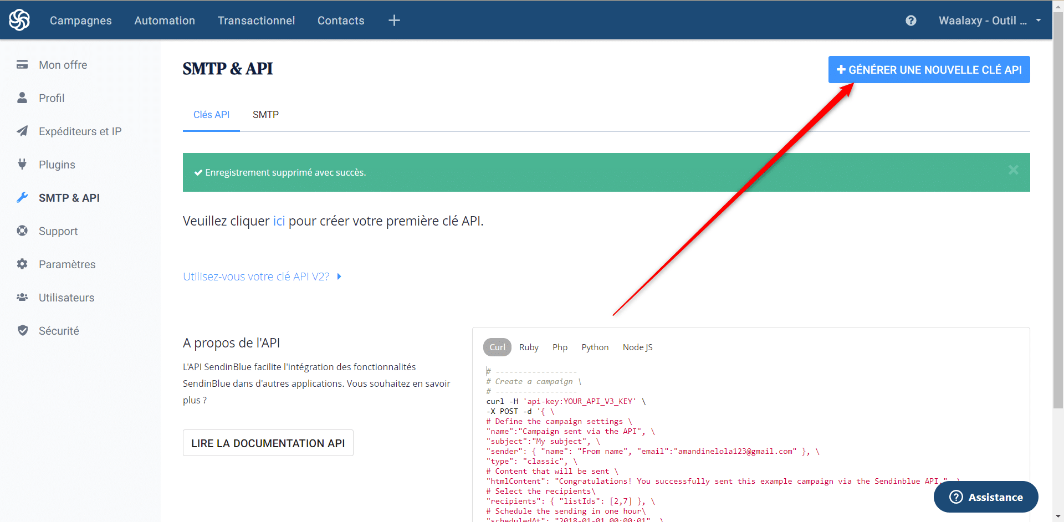Click the Profil person icon
This screenshot has height=522, width=1064.
coord(22,98)
